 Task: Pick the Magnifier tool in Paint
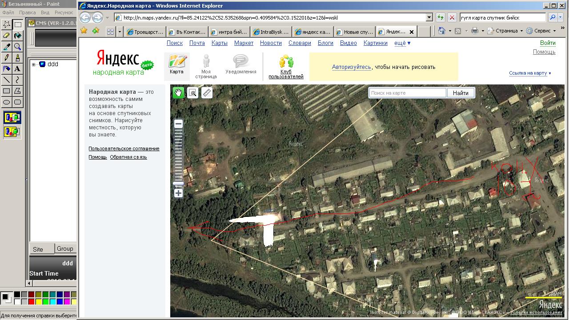(x=18, y=47)
